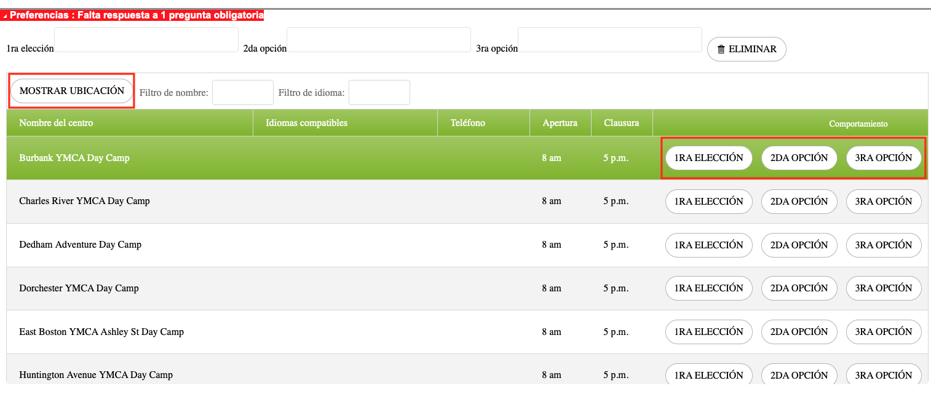The height and width of the screenshot is (394, 931).
Task: Click Dorchester row 5 p.m. closing time
Action: tap(616, 288)
